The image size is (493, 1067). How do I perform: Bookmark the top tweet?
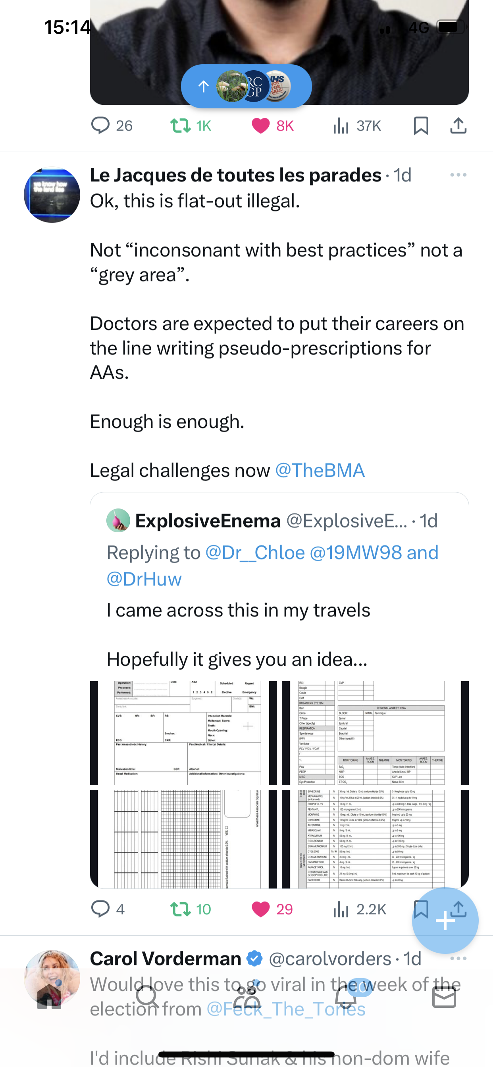click(x=421, y=125)
